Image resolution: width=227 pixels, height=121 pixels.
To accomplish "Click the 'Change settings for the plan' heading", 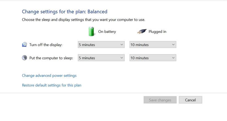I will 54,11.
